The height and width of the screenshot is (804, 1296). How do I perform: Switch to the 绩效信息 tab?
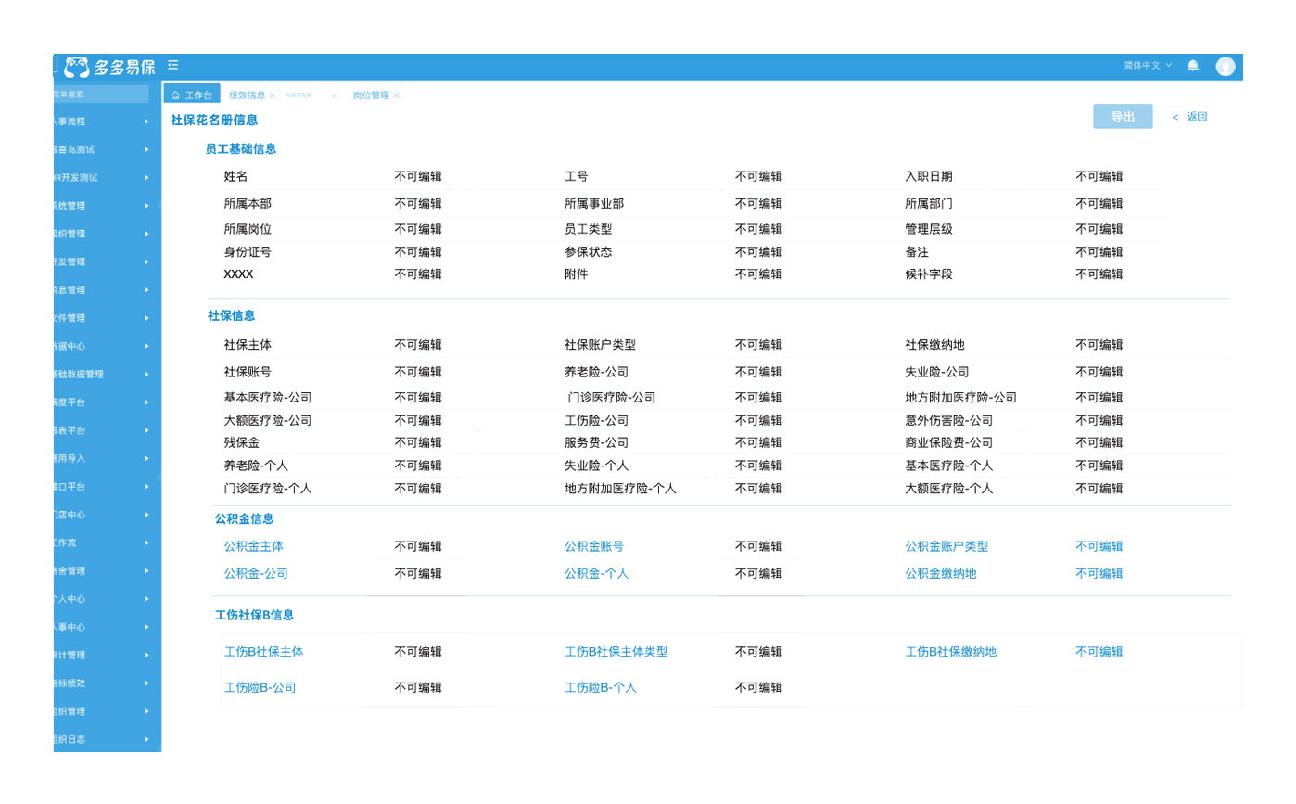(x=247, y=96)
